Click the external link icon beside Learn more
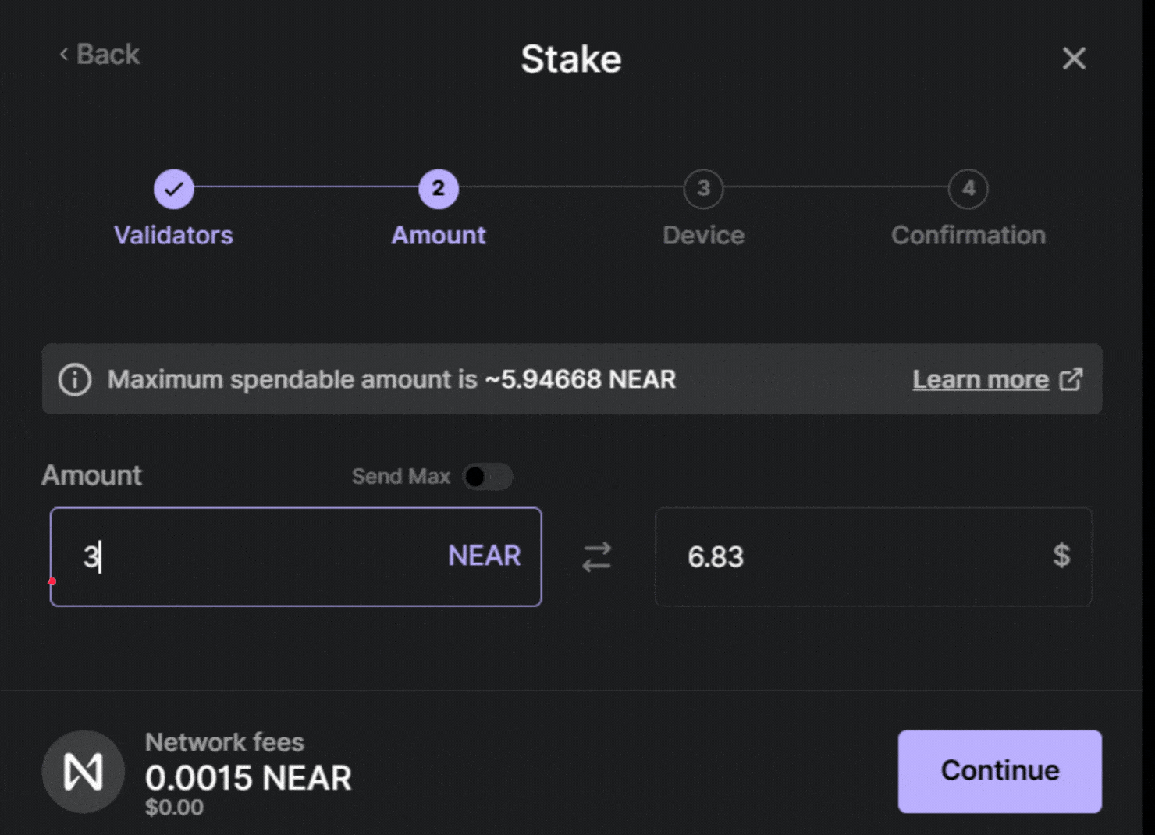 pyautogui.click(x=1072, y=379)
